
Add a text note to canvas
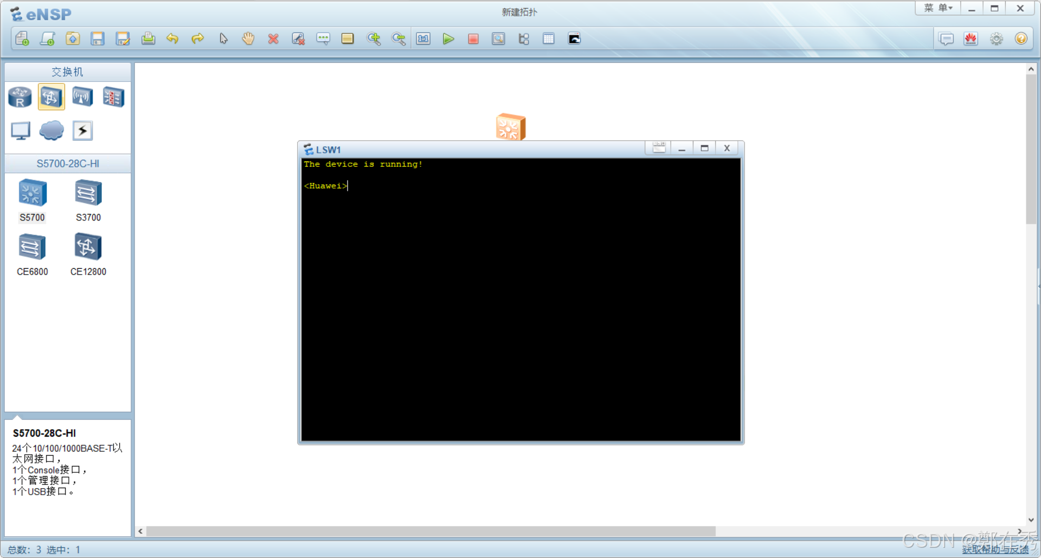coord(323,38)
